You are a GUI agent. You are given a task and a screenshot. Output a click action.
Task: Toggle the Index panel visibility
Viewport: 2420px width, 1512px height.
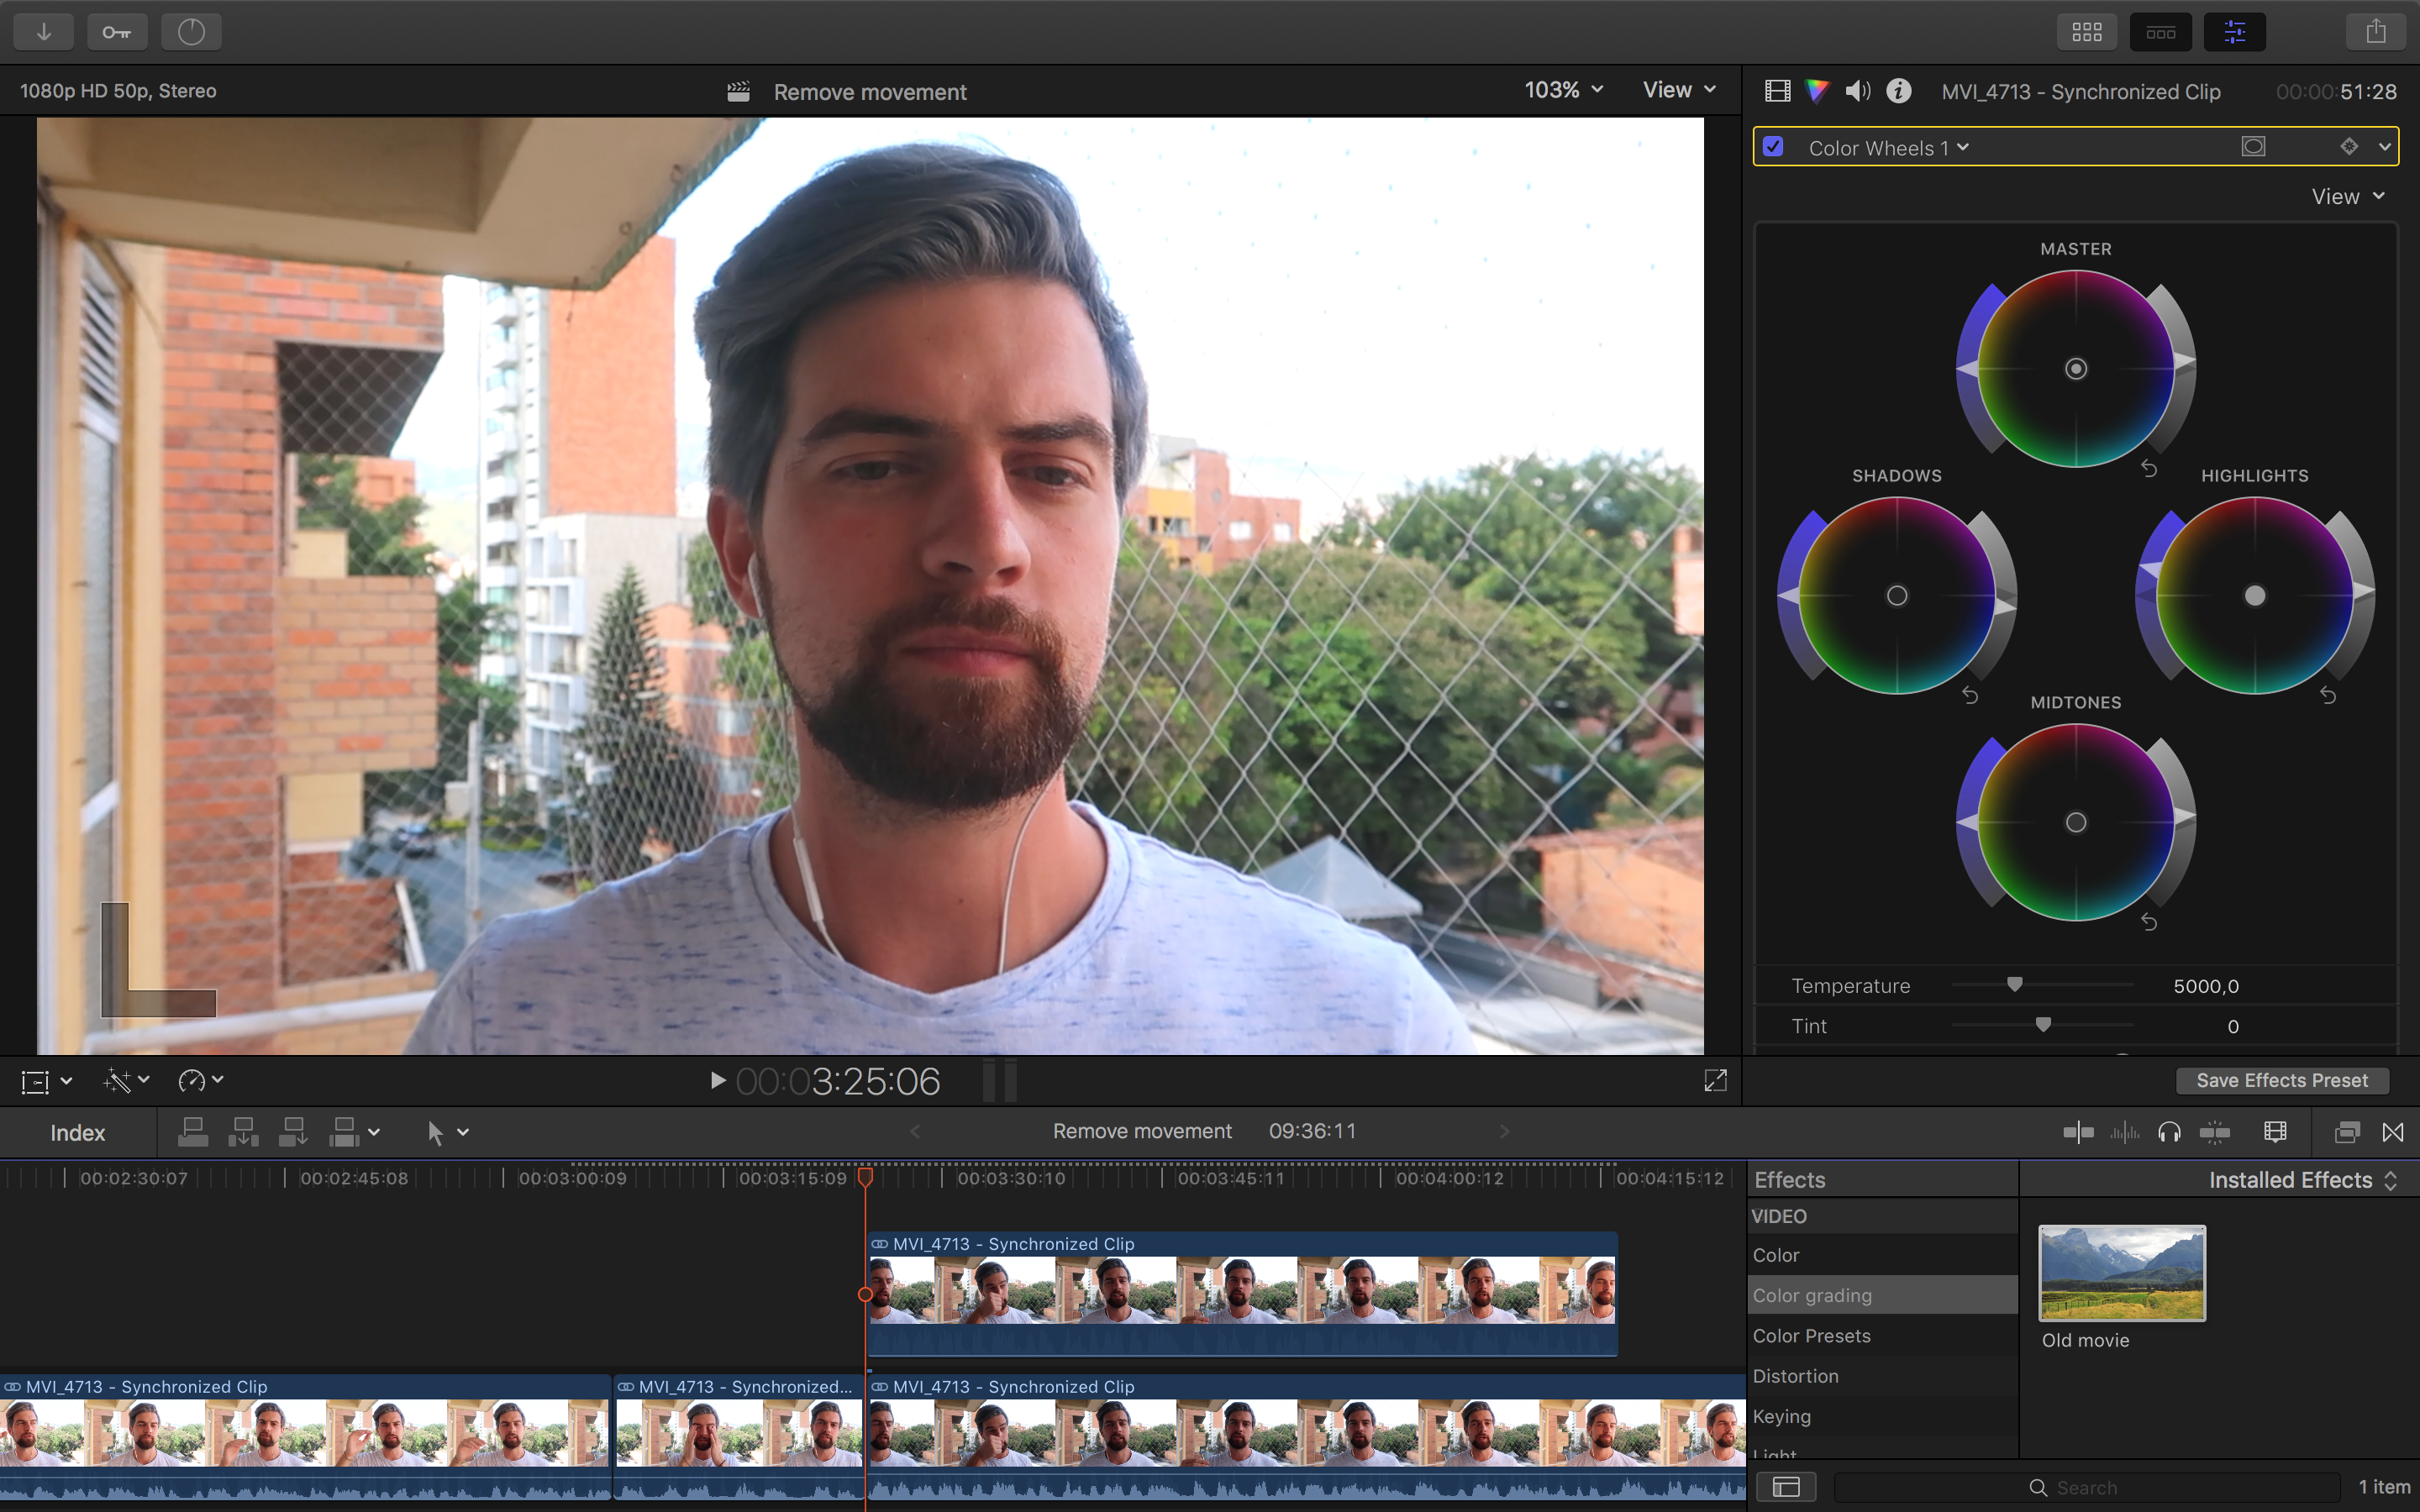[x=75, y=1131]
